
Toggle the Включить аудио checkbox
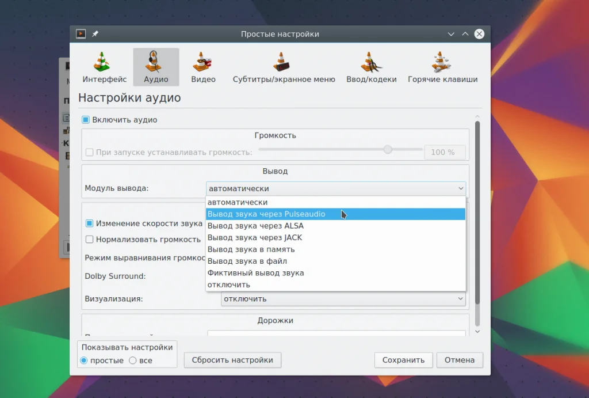pyautogui.click(x=86, y=120)
